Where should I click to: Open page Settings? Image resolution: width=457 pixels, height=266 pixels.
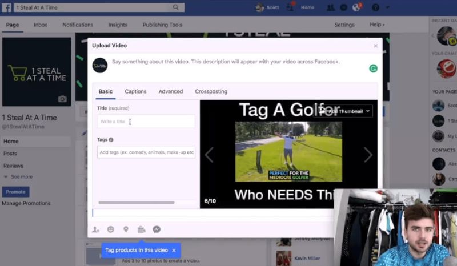[x=344, y=25]
